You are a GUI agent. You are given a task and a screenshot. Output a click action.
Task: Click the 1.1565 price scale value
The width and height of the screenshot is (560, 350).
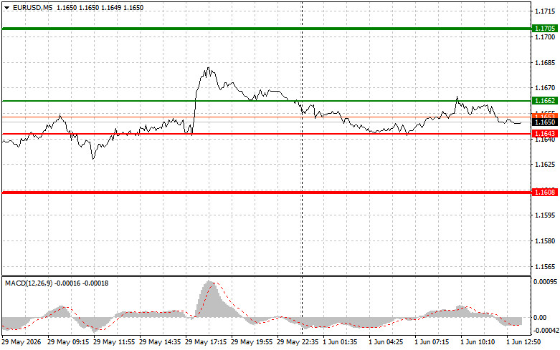point(545,266)
